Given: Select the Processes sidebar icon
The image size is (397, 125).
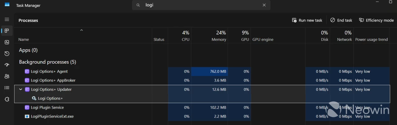Looking at the screenshot, I should pos(7,31).
